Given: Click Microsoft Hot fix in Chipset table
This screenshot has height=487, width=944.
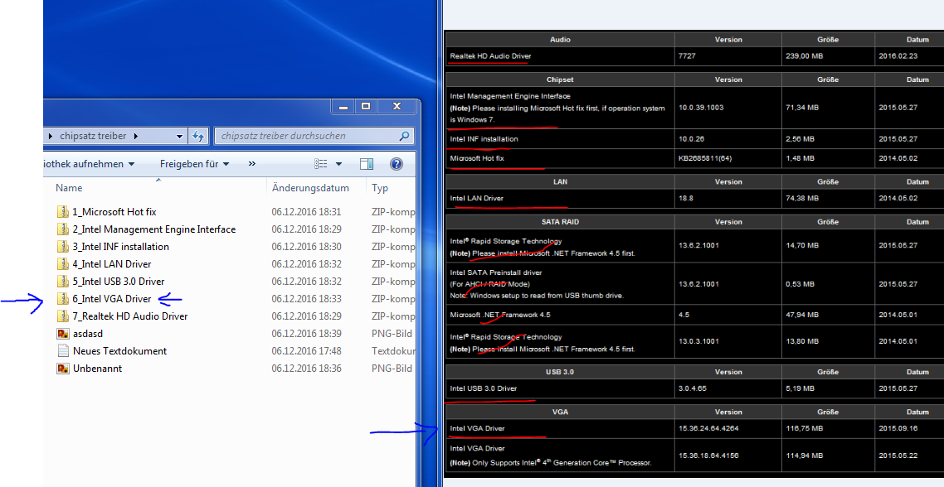Looking at the screenshot, I should 477,159.
